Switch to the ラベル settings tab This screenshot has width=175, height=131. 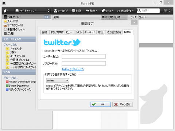click(x=78, y=32)
